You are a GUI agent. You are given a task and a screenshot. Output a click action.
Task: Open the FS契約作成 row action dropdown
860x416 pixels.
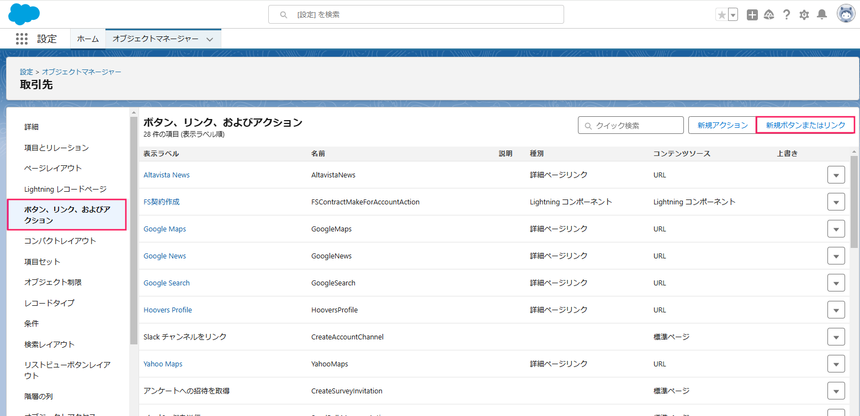click(x=836, y=202)
